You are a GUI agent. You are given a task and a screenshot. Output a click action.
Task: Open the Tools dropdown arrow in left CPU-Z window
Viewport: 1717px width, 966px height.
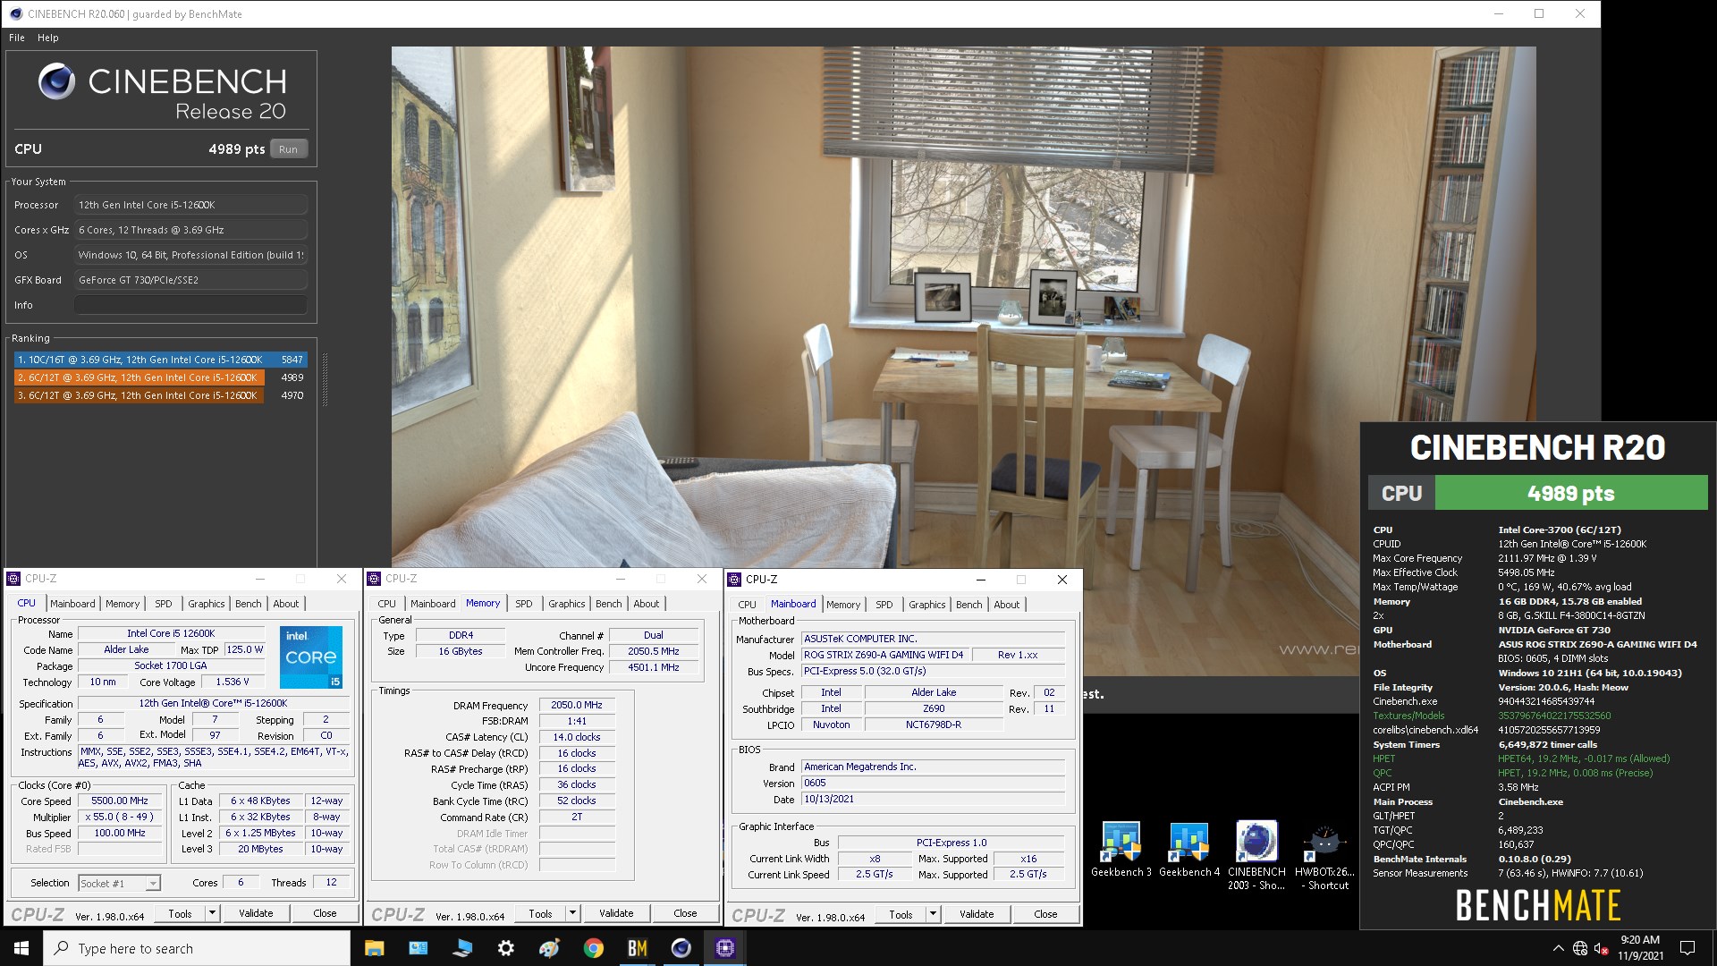(x=212, y=913)
